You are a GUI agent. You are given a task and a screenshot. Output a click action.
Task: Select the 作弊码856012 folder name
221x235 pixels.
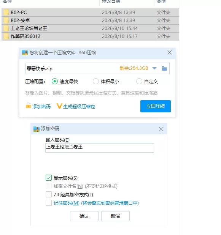coord(25,36)
